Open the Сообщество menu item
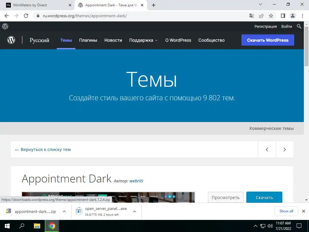Viewport: 309px width, 232px height. [x=212, y=40]
